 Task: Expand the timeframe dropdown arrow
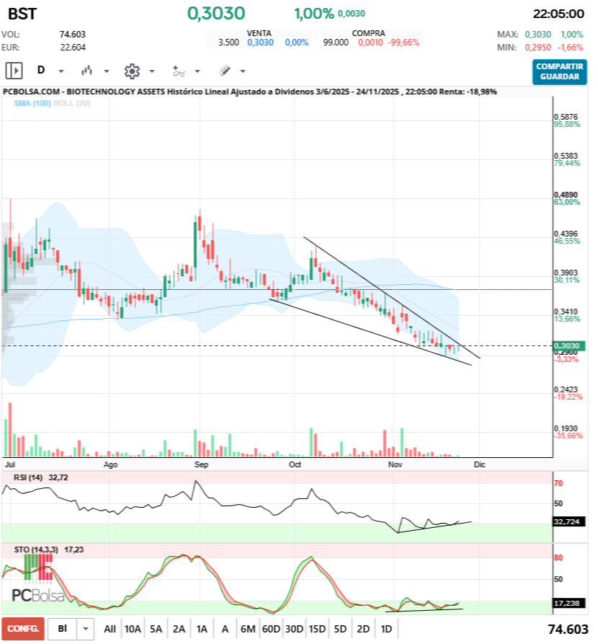click(x=61, y=71)
